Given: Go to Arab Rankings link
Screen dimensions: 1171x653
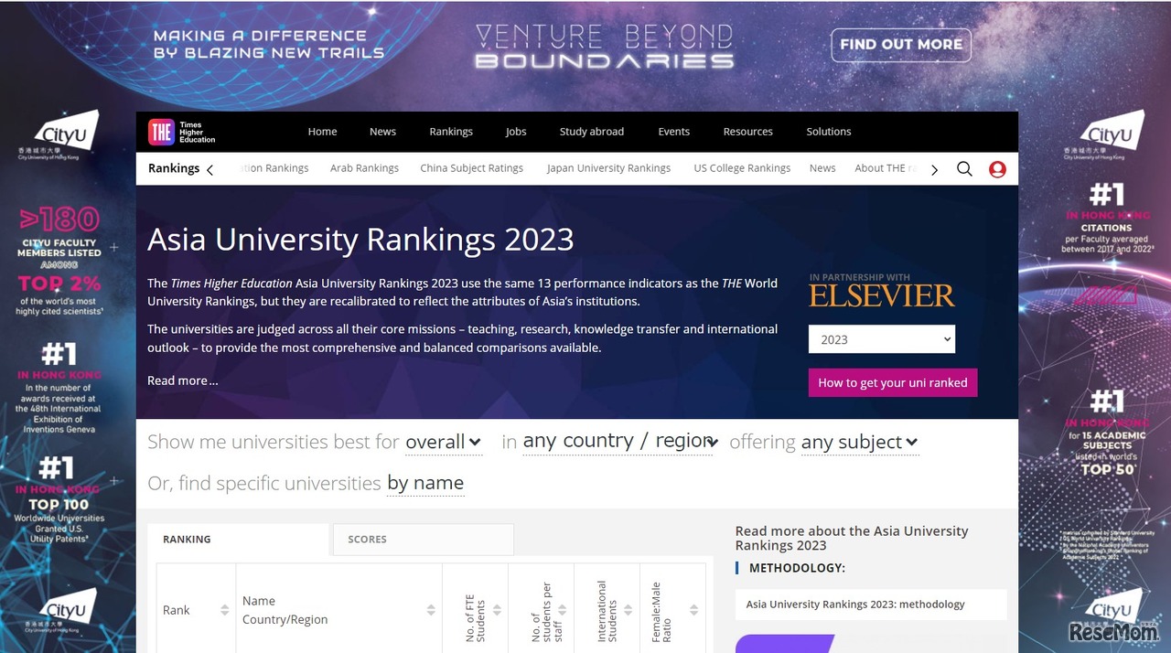Looking at the screenshot, I should pos(364,168).
